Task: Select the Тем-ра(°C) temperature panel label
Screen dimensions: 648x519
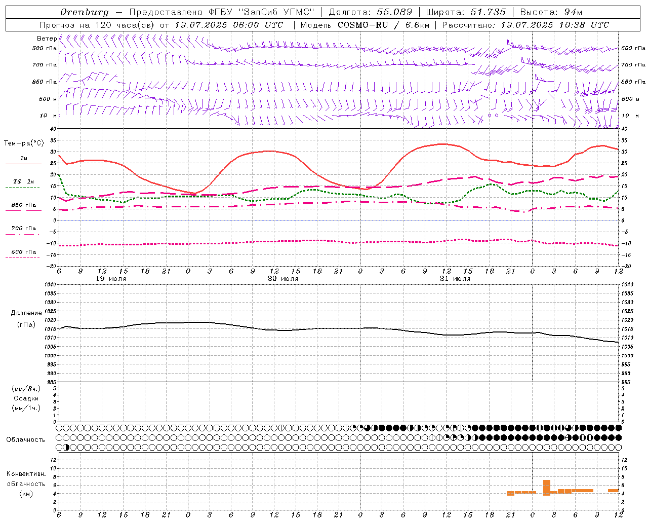Action: [24, 143]
